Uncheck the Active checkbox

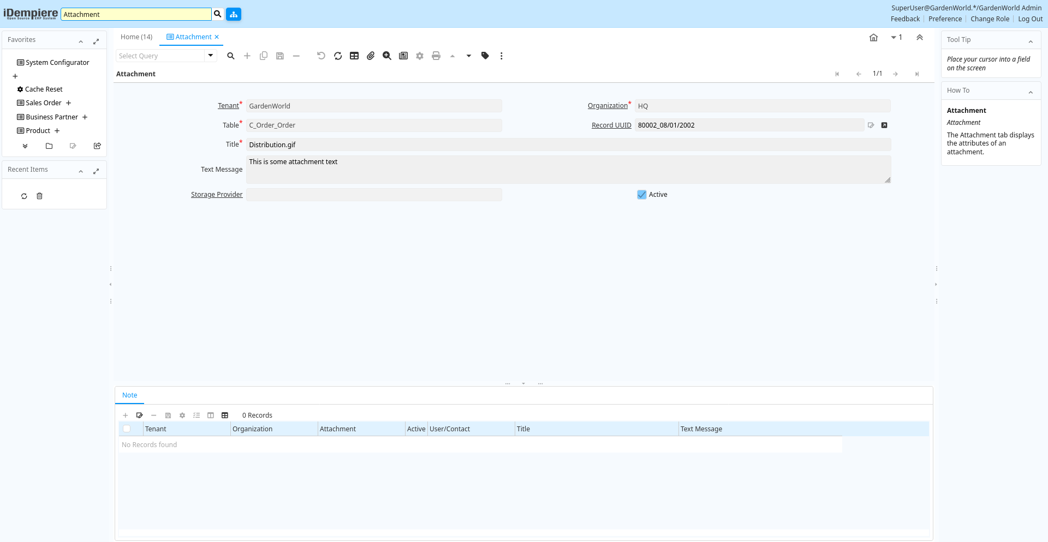pos(642,195)
